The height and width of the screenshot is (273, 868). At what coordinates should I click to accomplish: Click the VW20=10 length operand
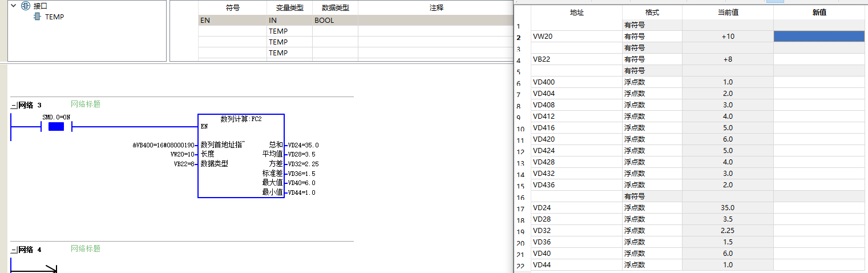tap(183, 154)
